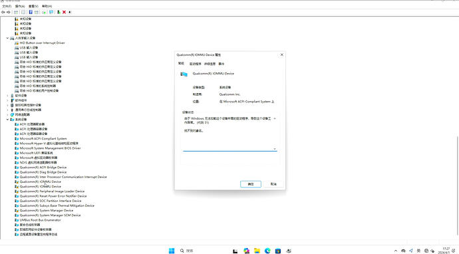Open Microsoft Edge from the taskbar
Image resolution: width=459 pixels, height=254 pixels.
click(267, 251)
